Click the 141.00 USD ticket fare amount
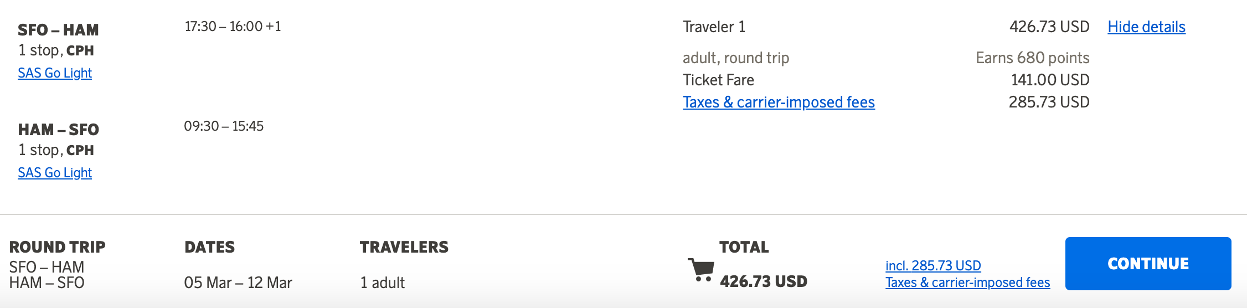Screen dimensions: 1247x308 pyautogui.click(x=1050, y=80)
